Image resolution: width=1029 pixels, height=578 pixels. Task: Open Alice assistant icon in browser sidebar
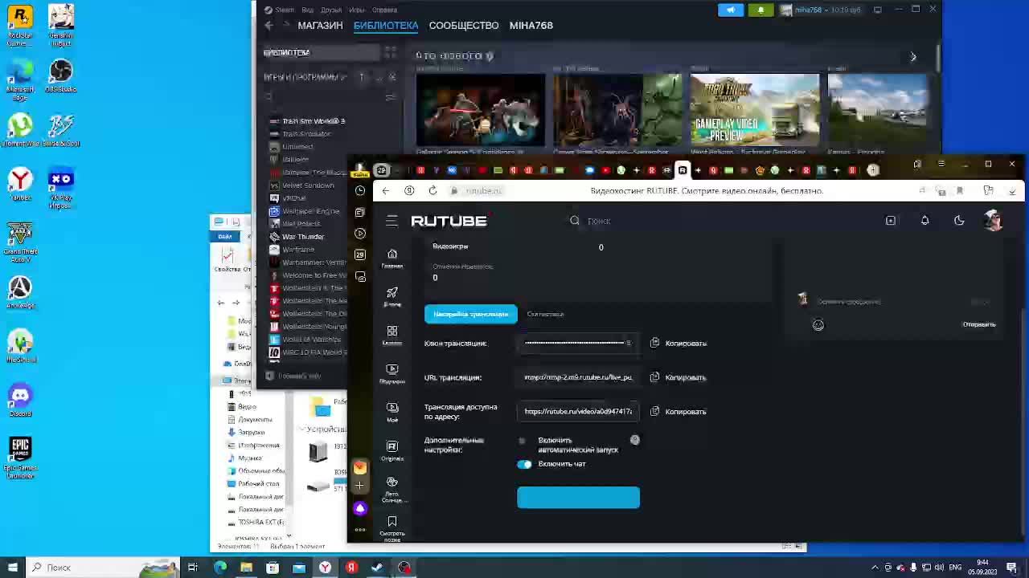point(360,508)
